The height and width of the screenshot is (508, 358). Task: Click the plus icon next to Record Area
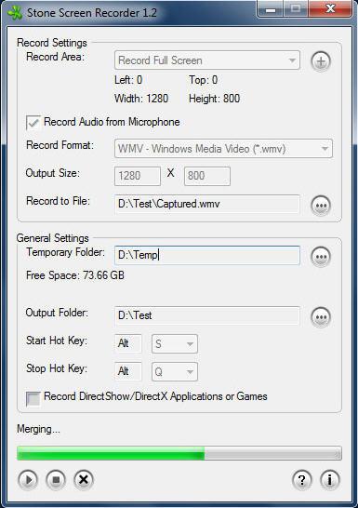coord(321,61)
